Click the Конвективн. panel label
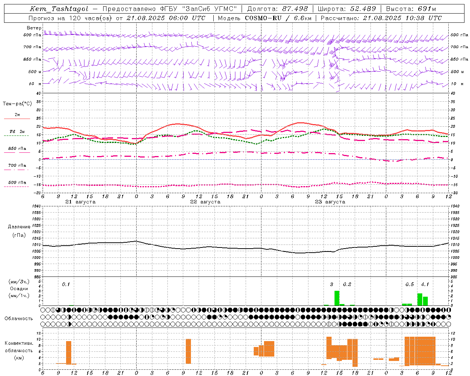Screen dimensions: 470x376 (x=19, y=343)
